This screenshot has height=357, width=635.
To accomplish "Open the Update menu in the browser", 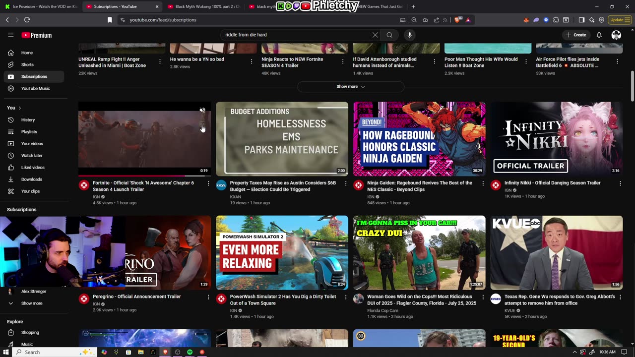I will (x=620, y=20).
